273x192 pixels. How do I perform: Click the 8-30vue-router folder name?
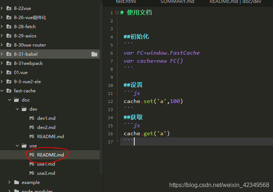(x=30, y=45)
